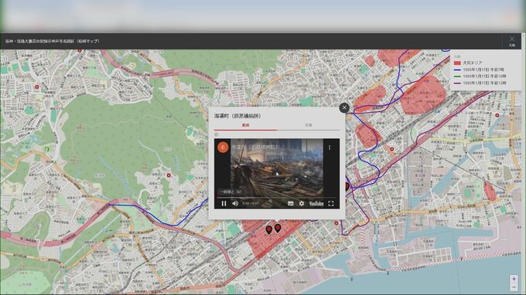Select the left black map marker pin

pyautogui.click(x=268, y=229)
